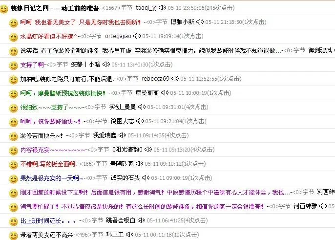
Task: Open user 美陶砖家 profile
Action: [122, 164]
